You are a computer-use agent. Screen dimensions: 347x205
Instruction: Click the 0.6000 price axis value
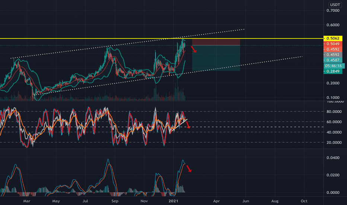coord(333,25)
